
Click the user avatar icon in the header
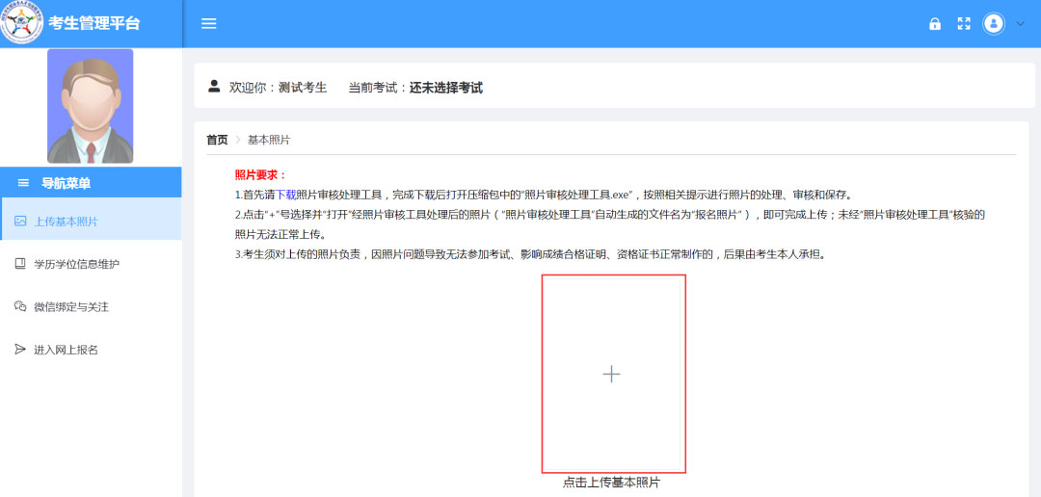(x=994, y=24)
